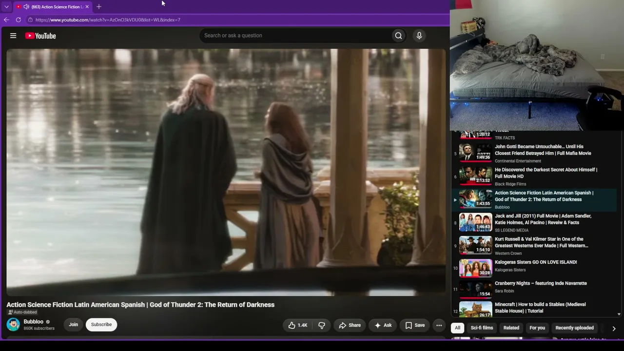Open the Ask AI feature
The image size is (624, 351).
[383, 325]
